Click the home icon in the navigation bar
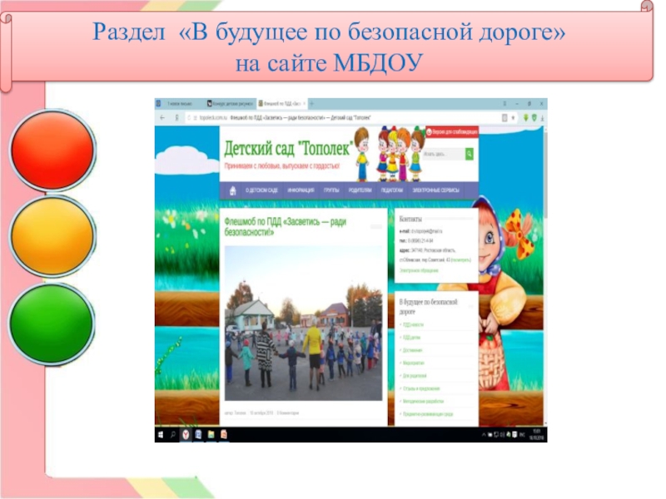Image resolution: width=666 pixels, height=499 pixels. [231, 190]
